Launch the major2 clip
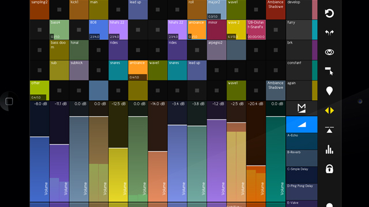This screenshot has height=207, width=369. (x=217, y=10)
